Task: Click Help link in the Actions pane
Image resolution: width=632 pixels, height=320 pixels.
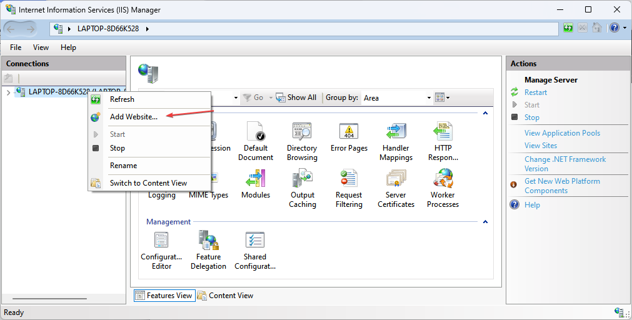Action: pyautogui.click(x=532, y=205)
